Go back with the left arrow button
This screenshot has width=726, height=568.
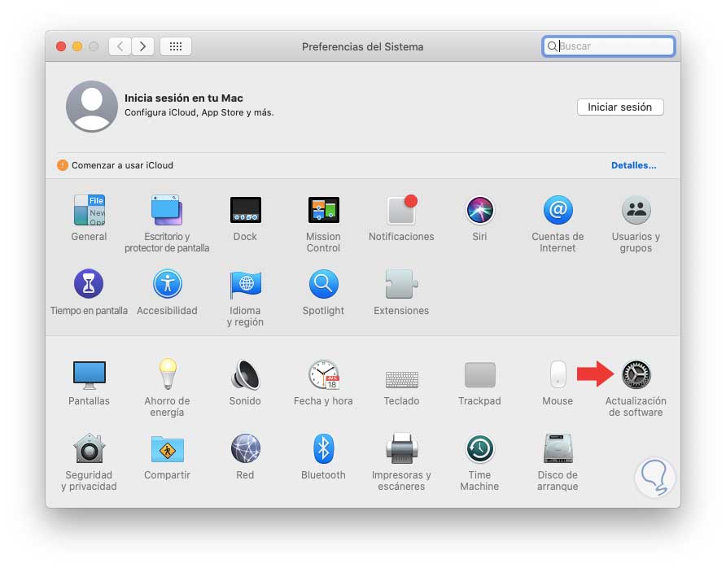[120, 46]
